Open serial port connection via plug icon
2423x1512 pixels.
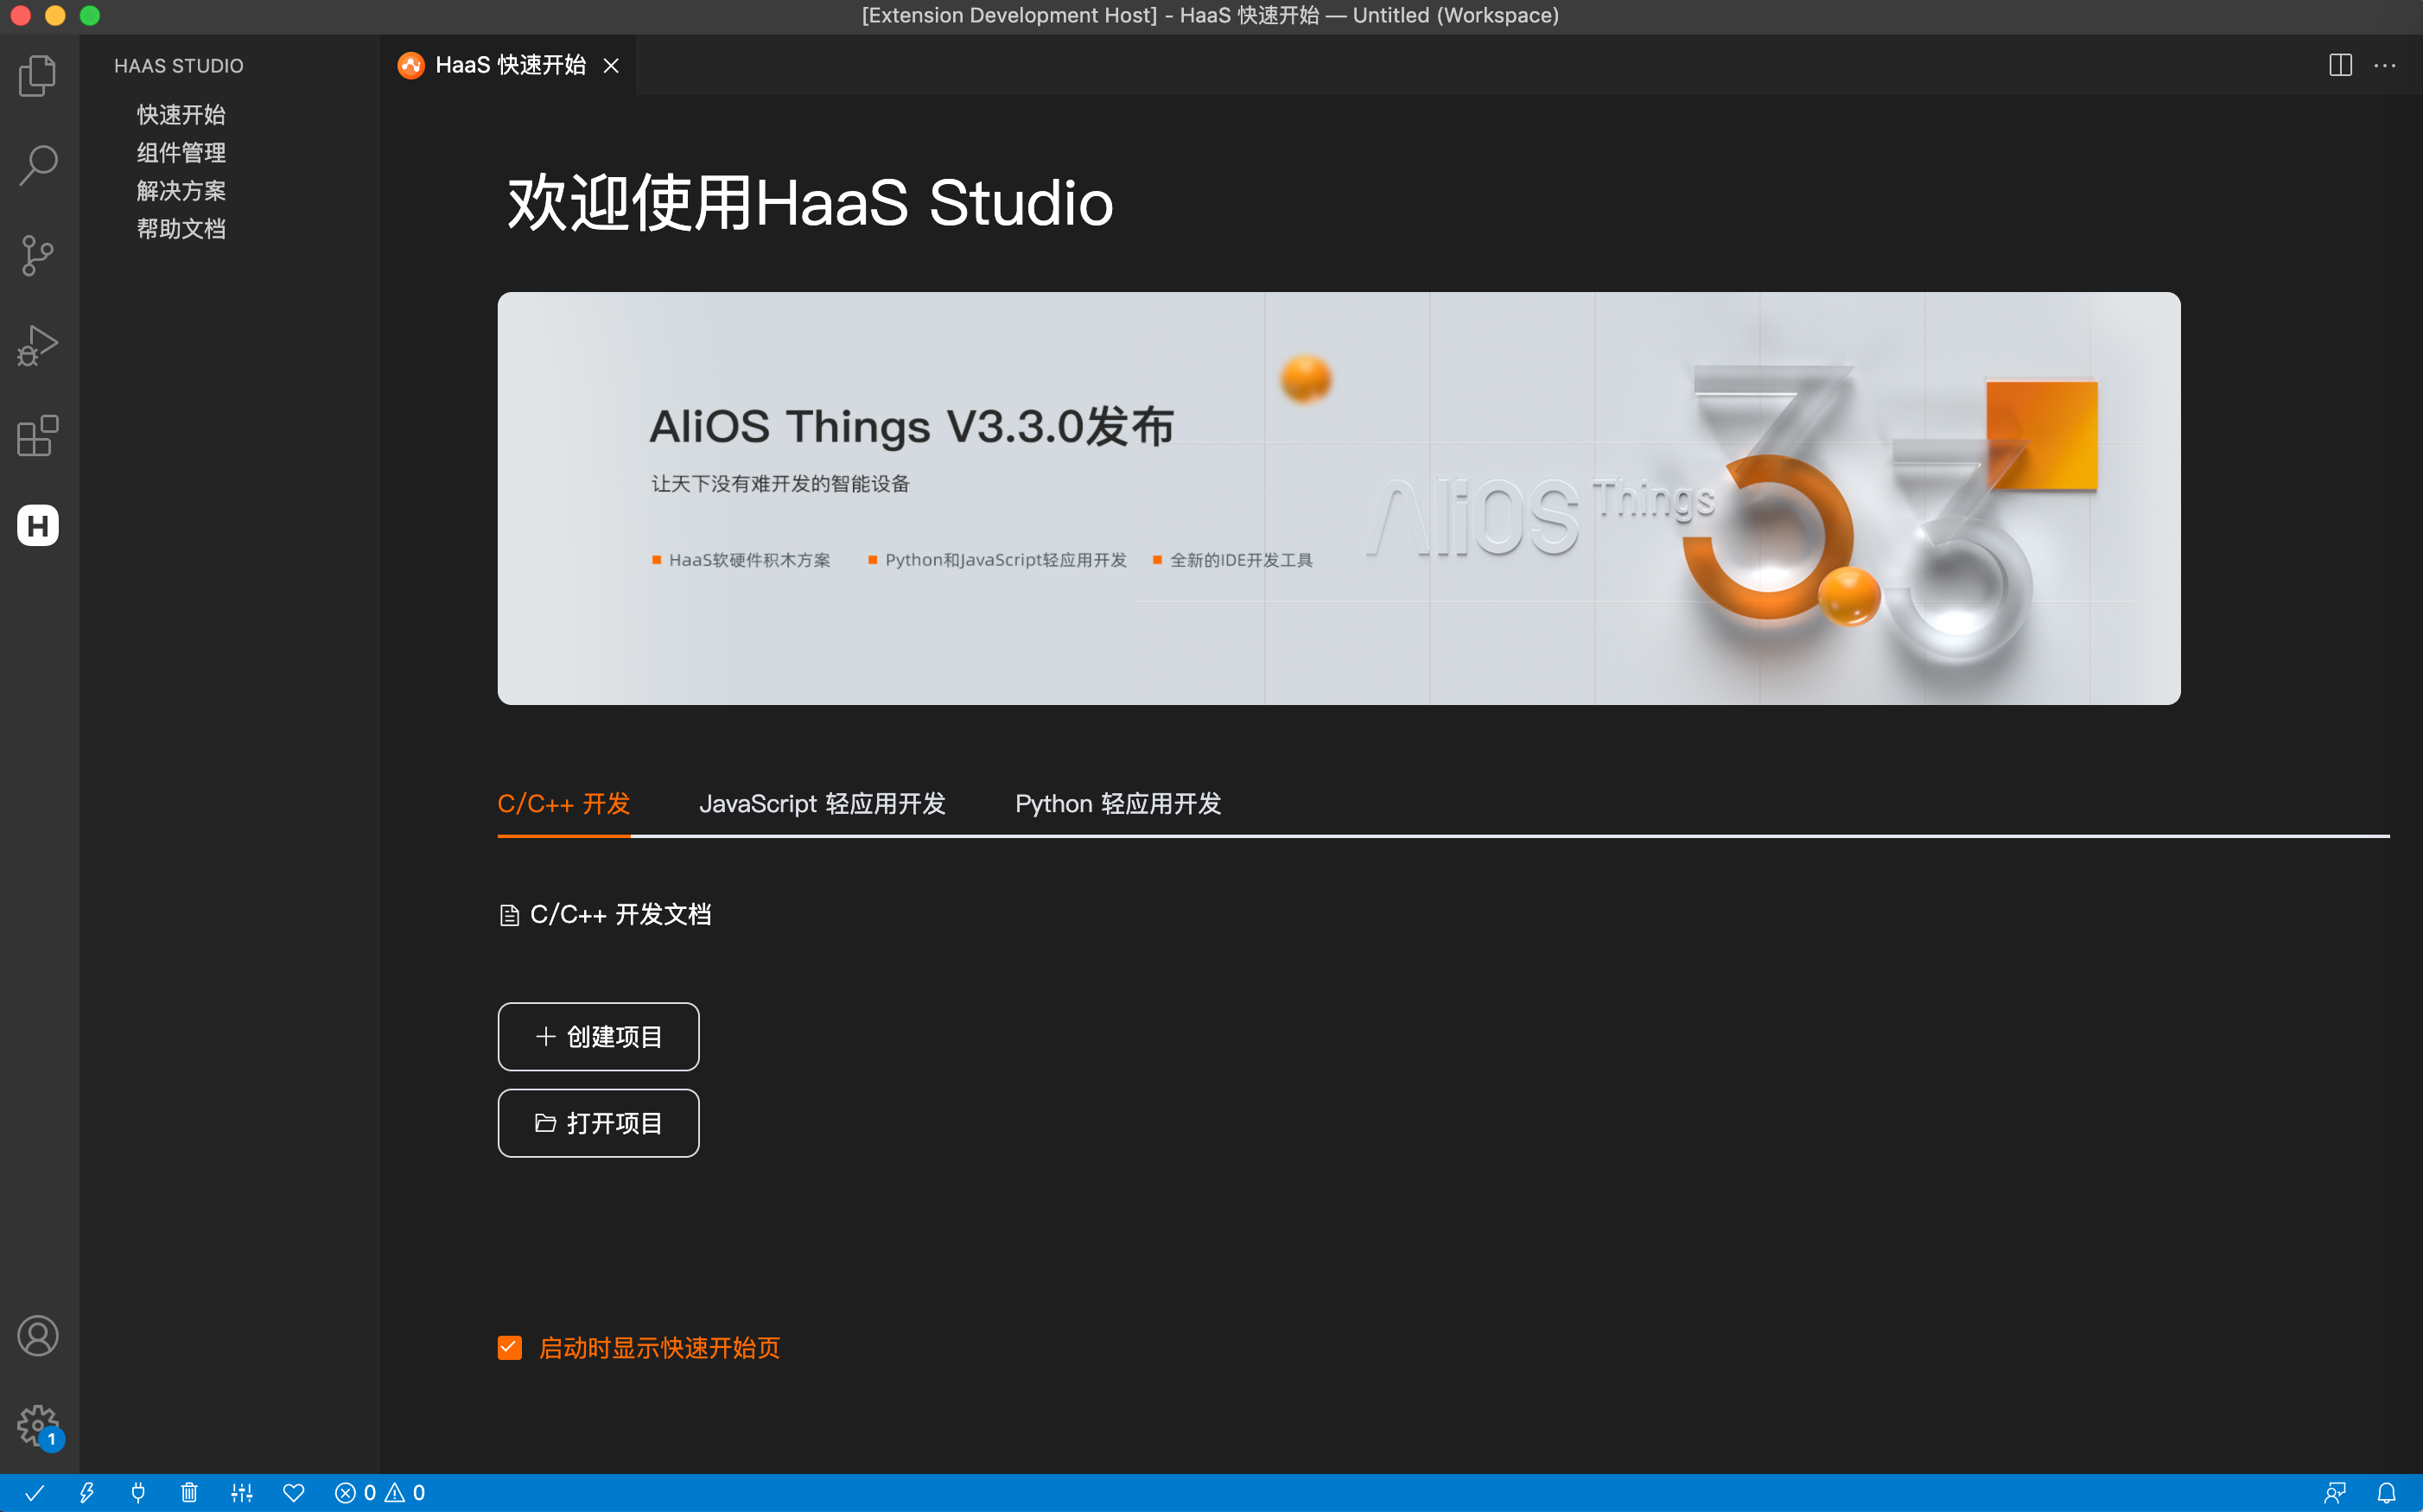point(139,1492)
